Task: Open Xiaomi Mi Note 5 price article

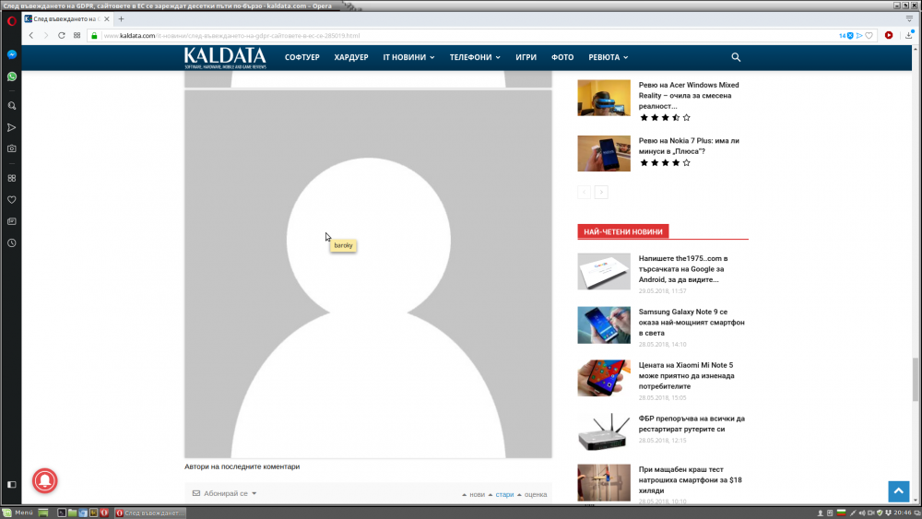Action: click(686, 375)
